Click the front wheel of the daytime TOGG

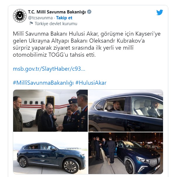click(x=70, y=166)
